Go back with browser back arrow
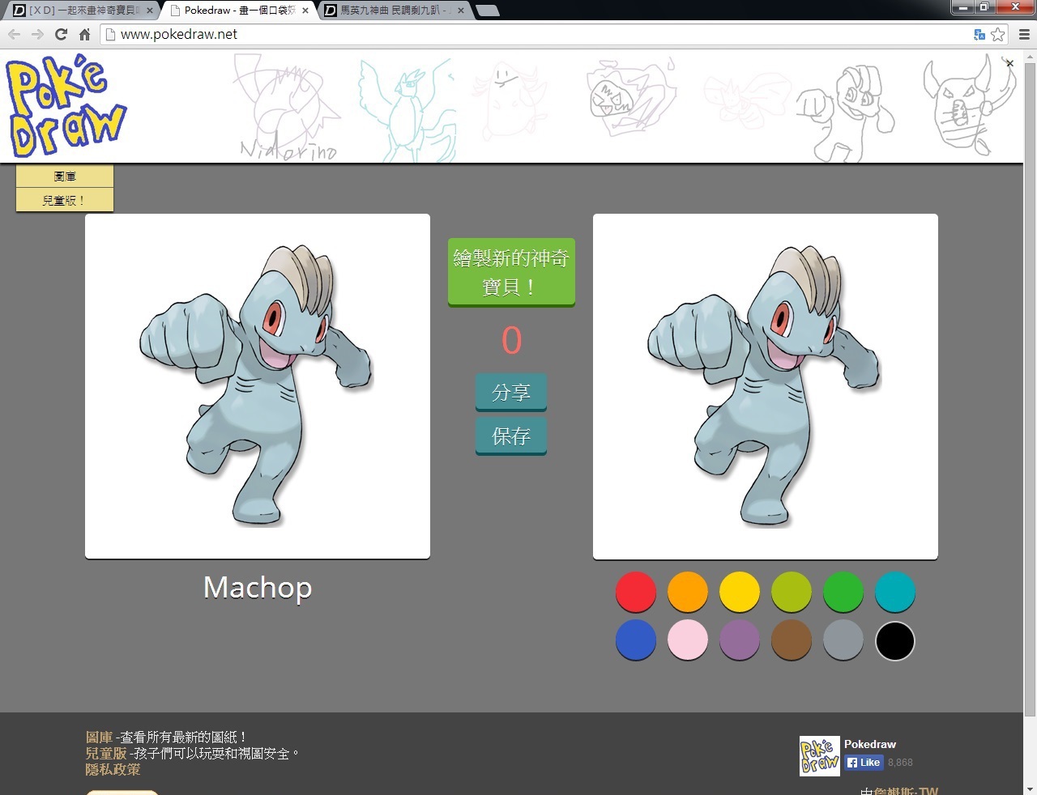The width and height of the screenshot is (1037, 795). point(14,34)
